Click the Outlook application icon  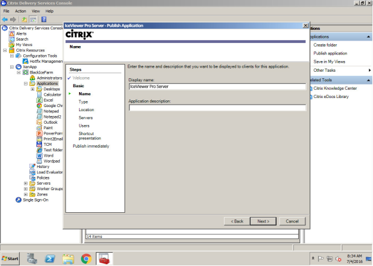coord(40,123)
